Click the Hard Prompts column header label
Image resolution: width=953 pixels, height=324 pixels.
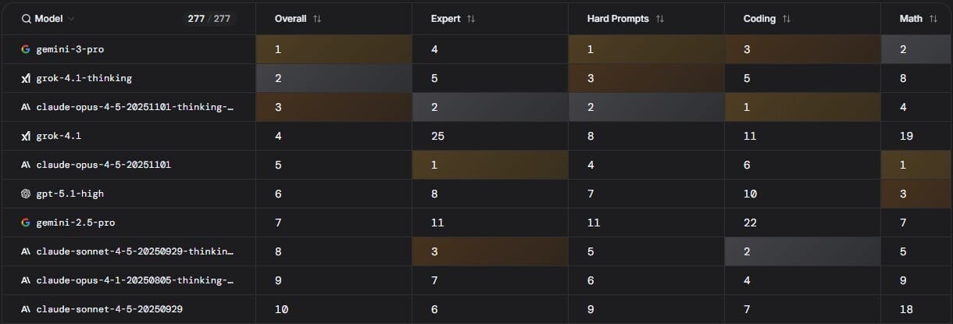pyautogui.click(x=618, y=19)
